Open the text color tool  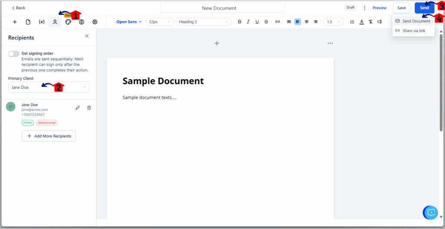[x=362, y=22]
